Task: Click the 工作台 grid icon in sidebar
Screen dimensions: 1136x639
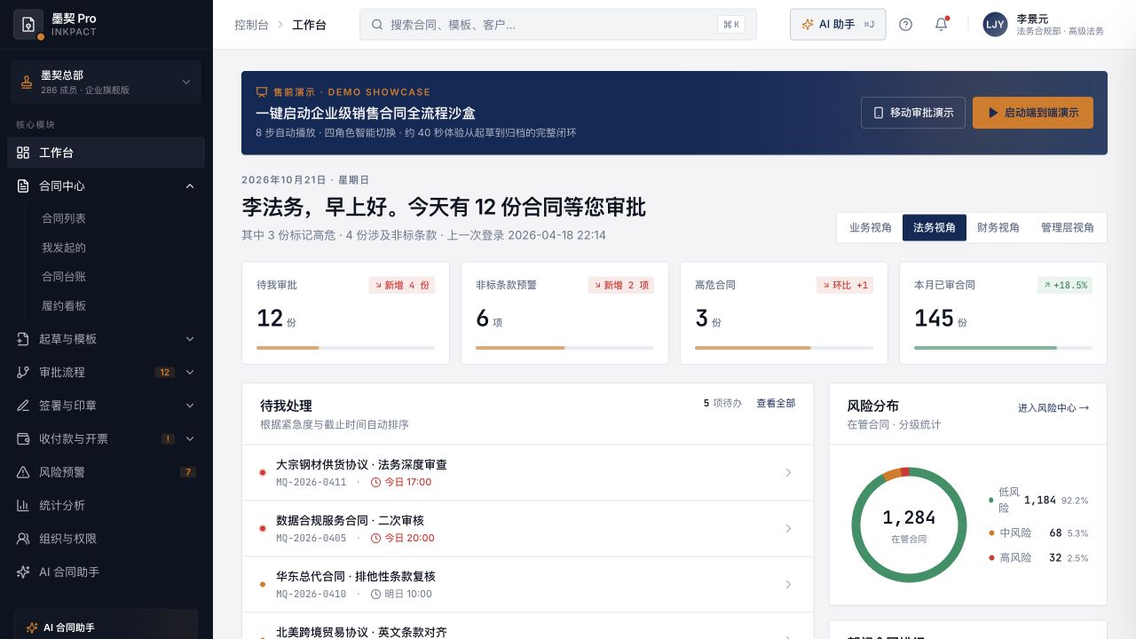Action: click(x=23, y=153)
